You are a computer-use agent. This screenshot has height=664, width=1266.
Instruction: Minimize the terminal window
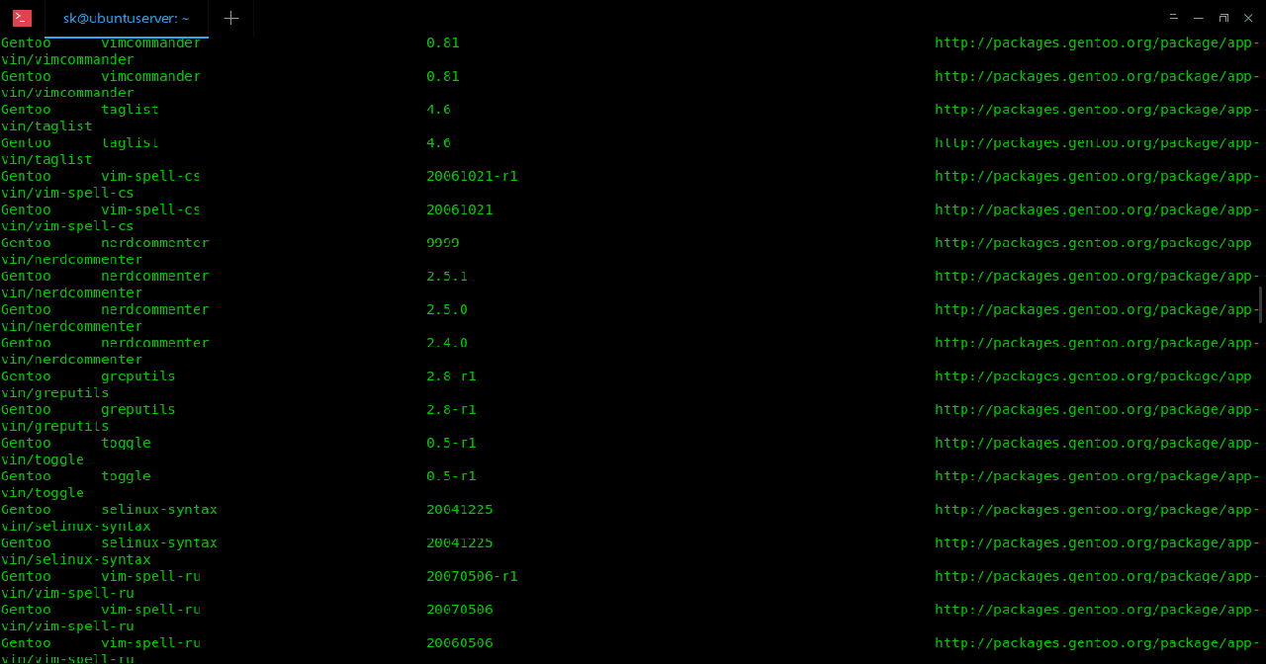1199,18
